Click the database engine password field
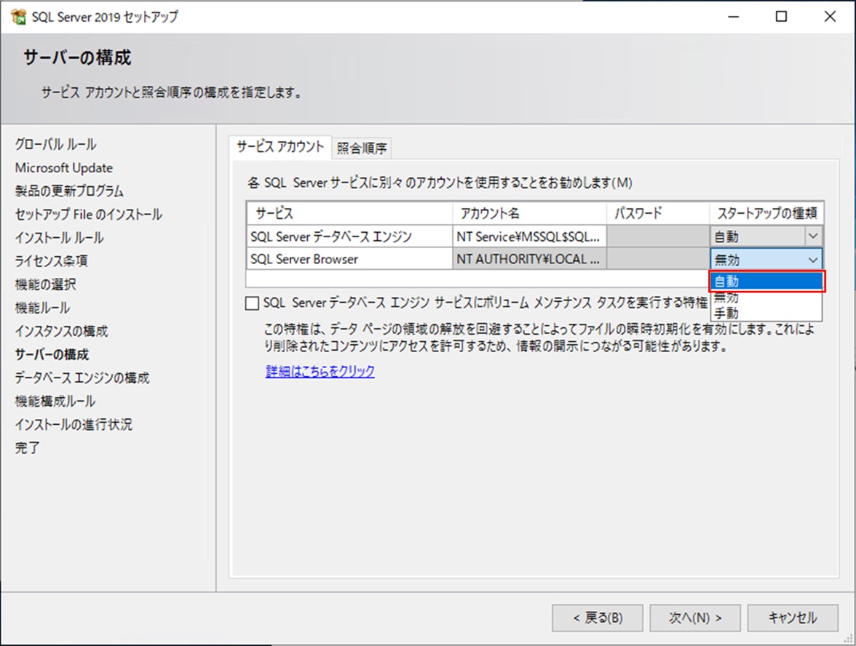Viewport: 856px width, 646px height. [658, 236]
